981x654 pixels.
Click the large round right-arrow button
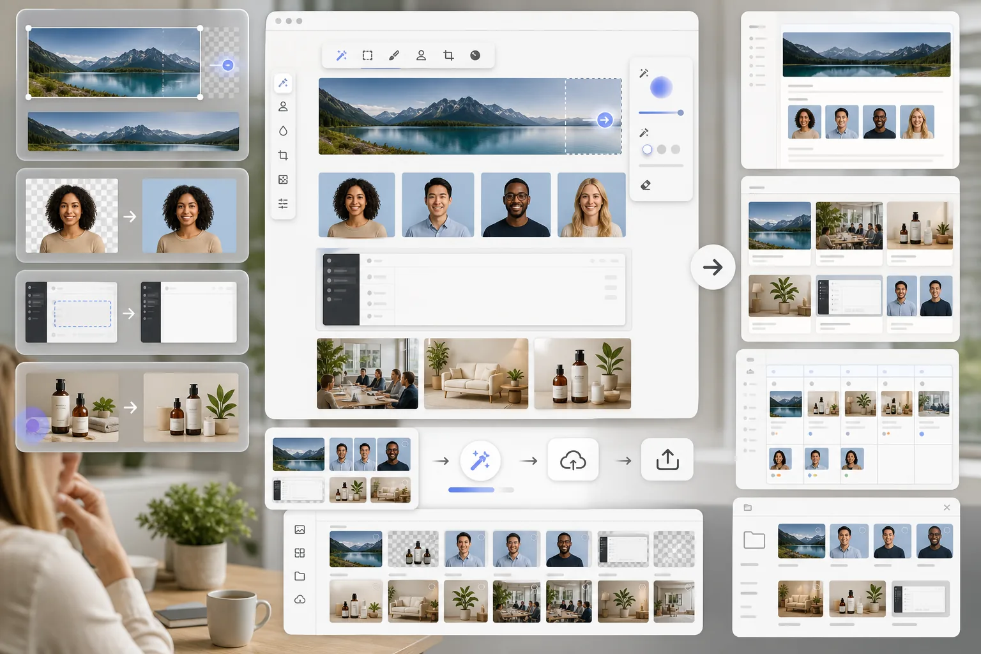[x=713, y=267]
